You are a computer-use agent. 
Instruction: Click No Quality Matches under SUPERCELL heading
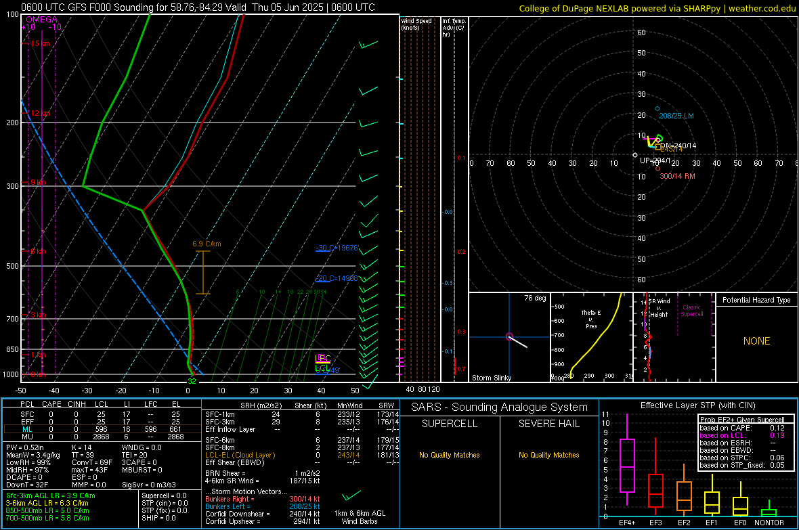[449, 455]
